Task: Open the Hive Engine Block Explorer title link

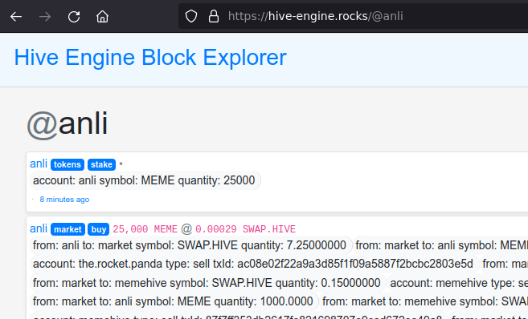Action: 150,57
